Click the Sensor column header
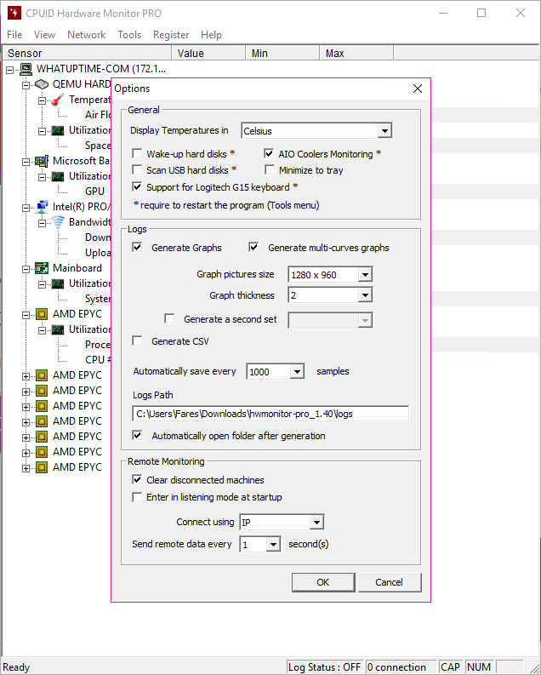 88,53
